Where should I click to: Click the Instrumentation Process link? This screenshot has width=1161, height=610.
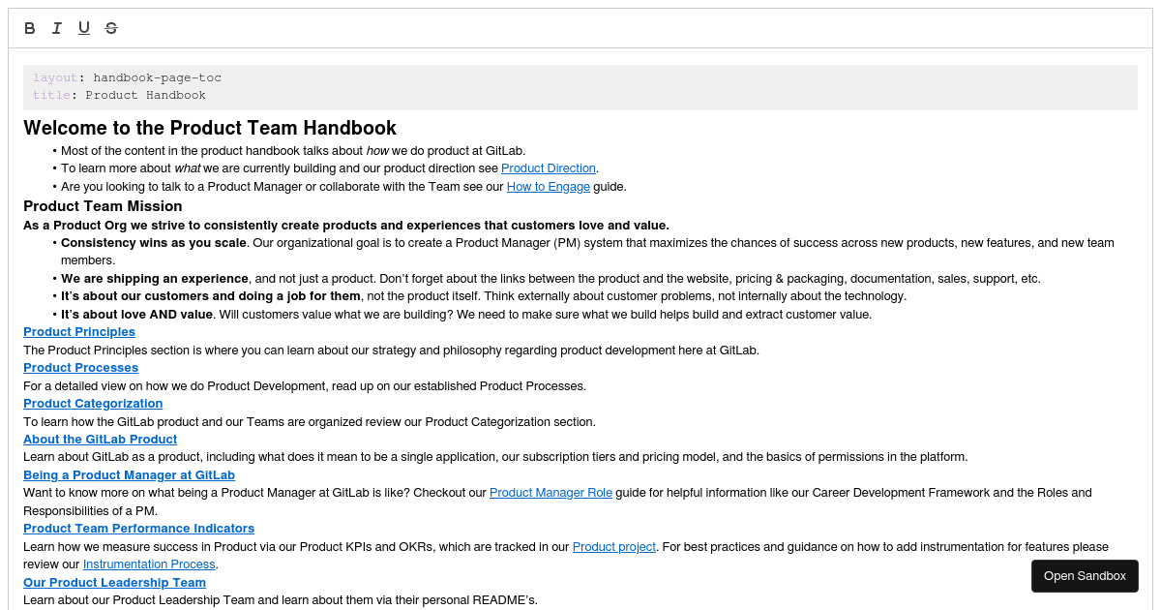coord(148,564)
